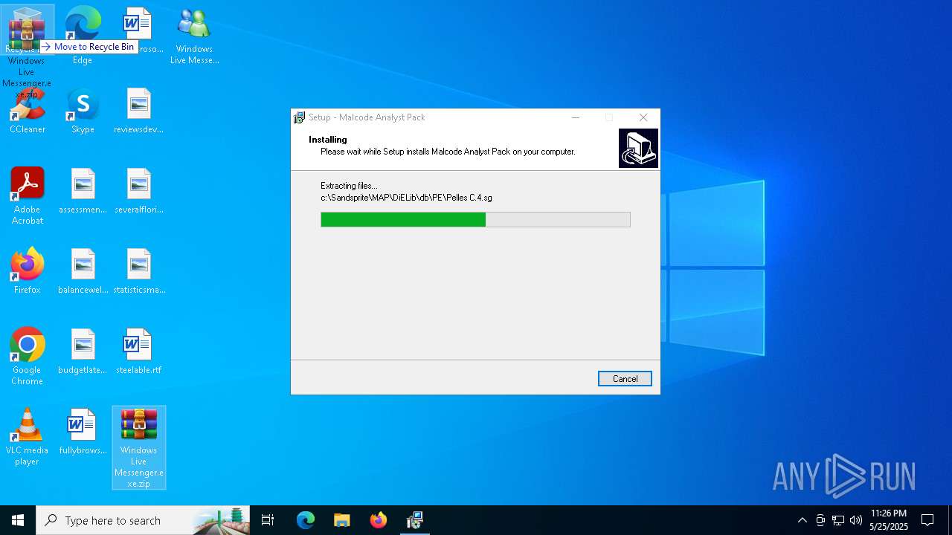Viewport: 952px width, 535px height.
Task: Select steelable.rtf document on desktop
Action: coord(138,352)
